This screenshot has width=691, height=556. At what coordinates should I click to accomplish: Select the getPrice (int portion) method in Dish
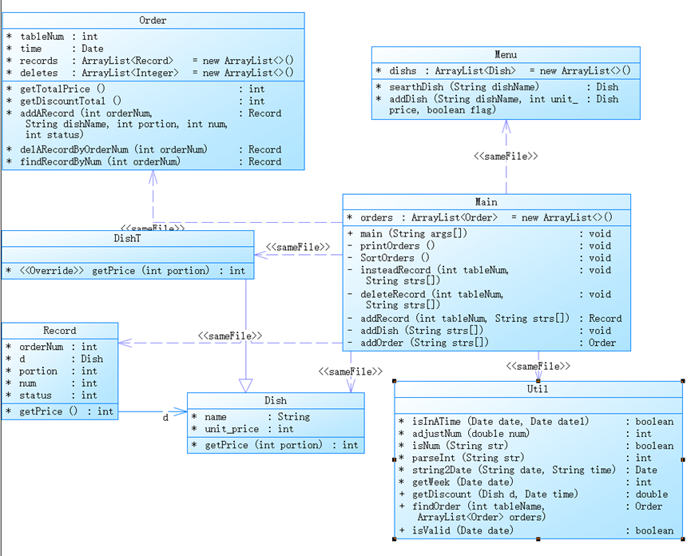click(x=275, y=445)
